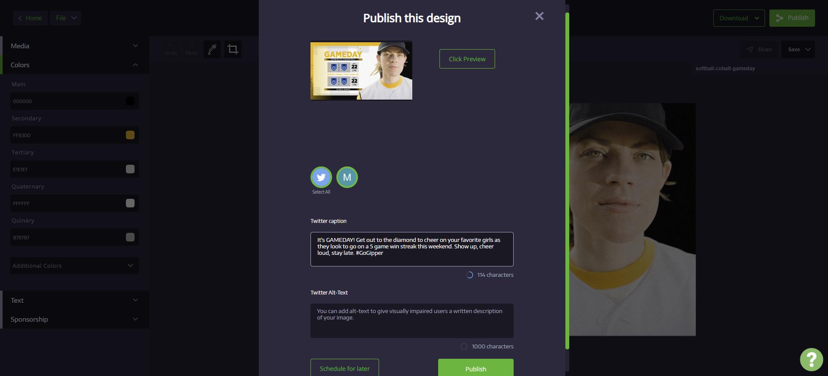The width and height of the screenshot is (828, 376).
Task: Click the back chevron on Home button
Action: (x=20, y=18)
